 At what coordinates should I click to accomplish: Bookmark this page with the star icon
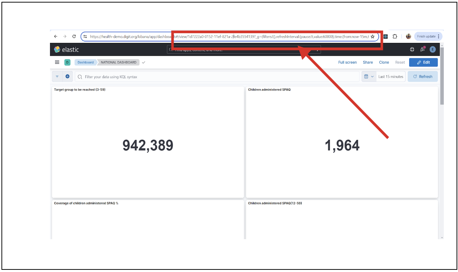coord(372,36)
